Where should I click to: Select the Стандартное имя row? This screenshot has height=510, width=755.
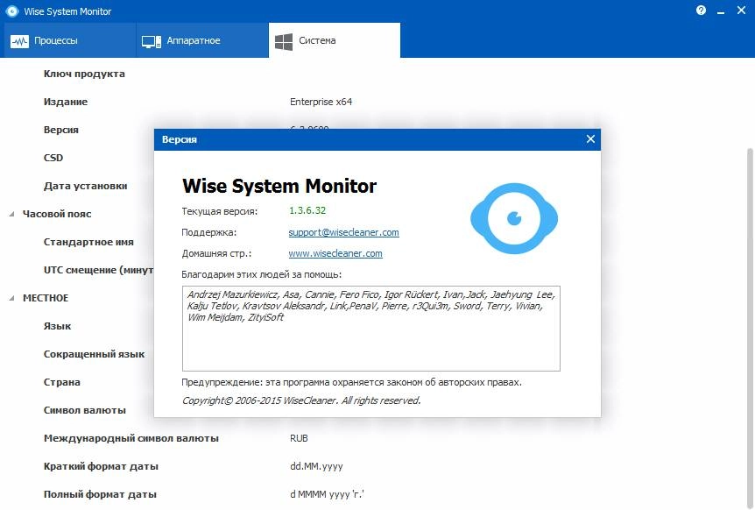point(88,242)
